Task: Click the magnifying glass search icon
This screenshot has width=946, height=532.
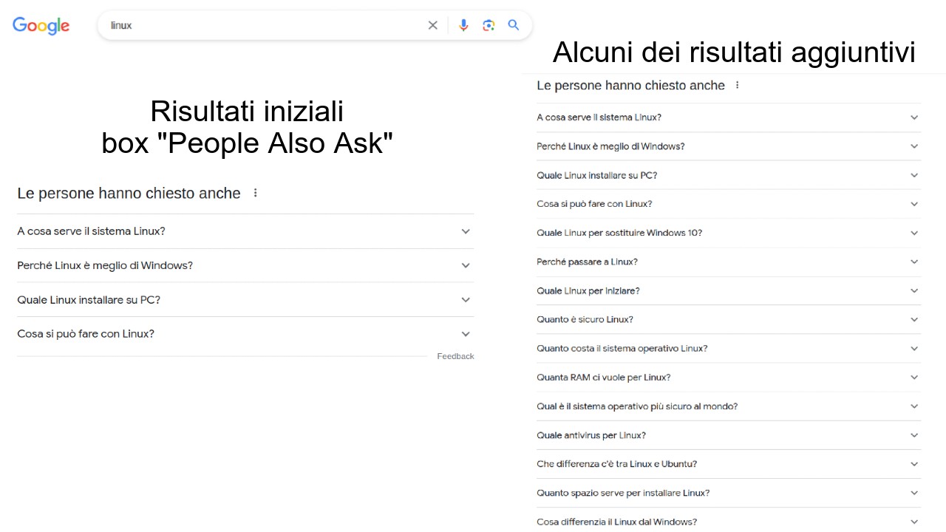Action: [x=514, y=25]
